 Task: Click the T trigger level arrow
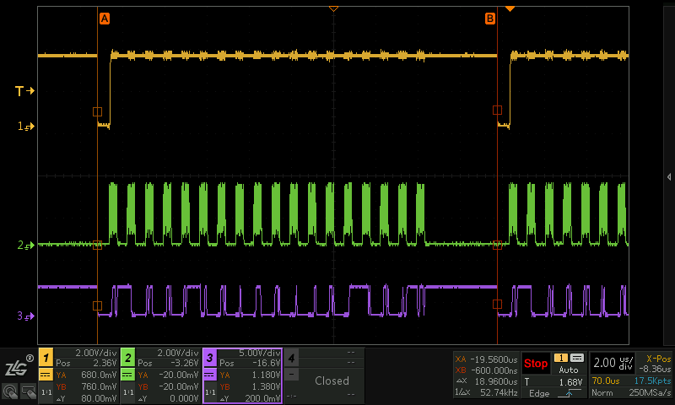pyautogui.click(x=24, y=91)
